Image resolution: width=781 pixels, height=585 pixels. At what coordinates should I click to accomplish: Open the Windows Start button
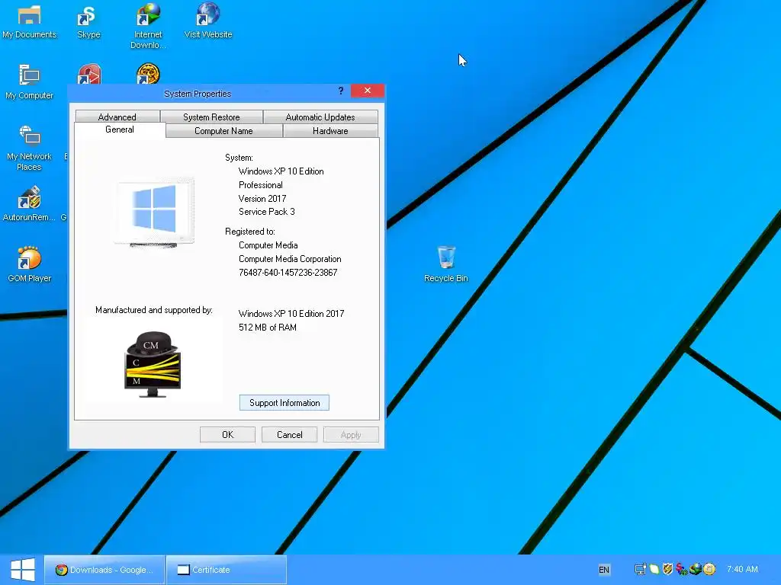click(22, 570)
